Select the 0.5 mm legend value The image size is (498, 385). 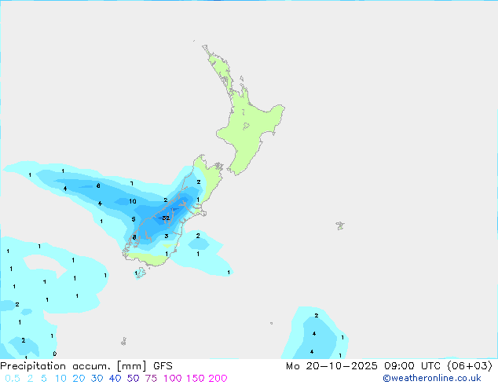point(13,379)
